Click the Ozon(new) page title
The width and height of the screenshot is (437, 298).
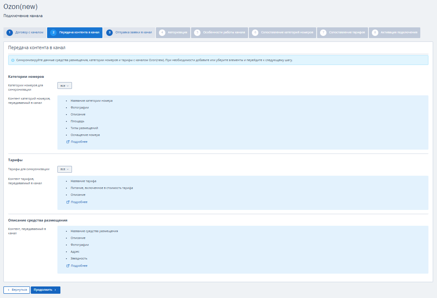point(20,7)
